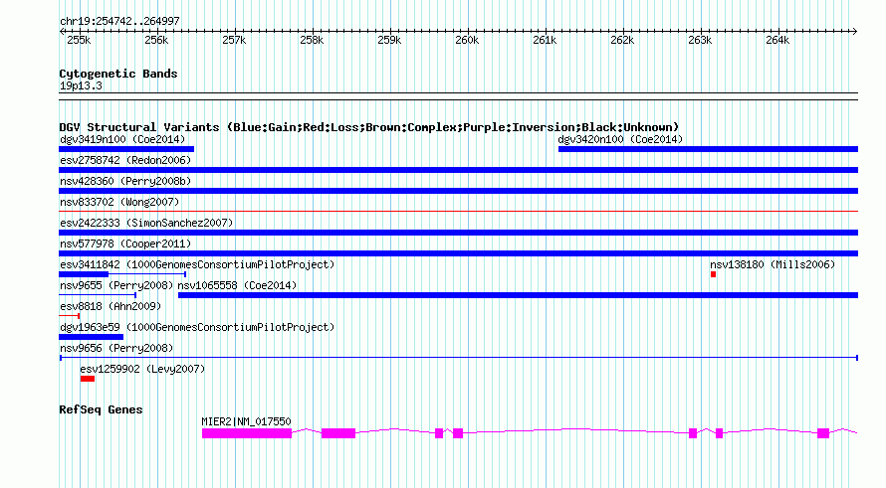Click the esv8818 (Ahn2009) label

(111, 306)
